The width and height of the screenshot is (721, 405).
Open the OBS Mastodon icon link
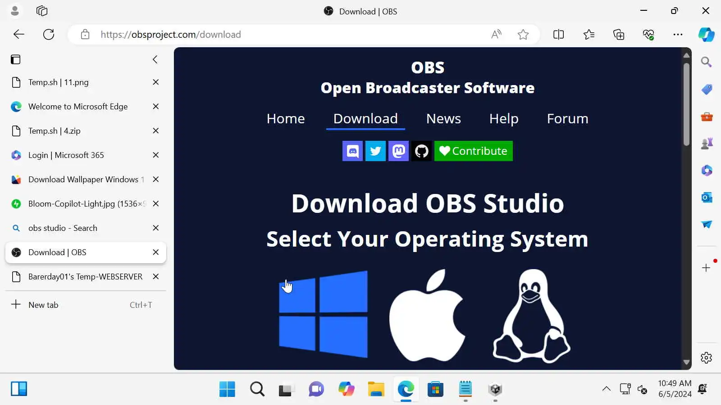coord(398,151)
